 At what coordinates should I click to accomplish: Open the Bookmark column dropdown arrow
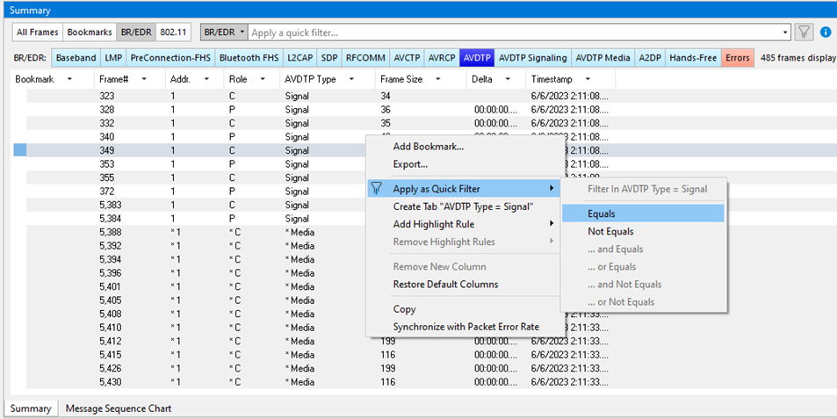point(69,79)
